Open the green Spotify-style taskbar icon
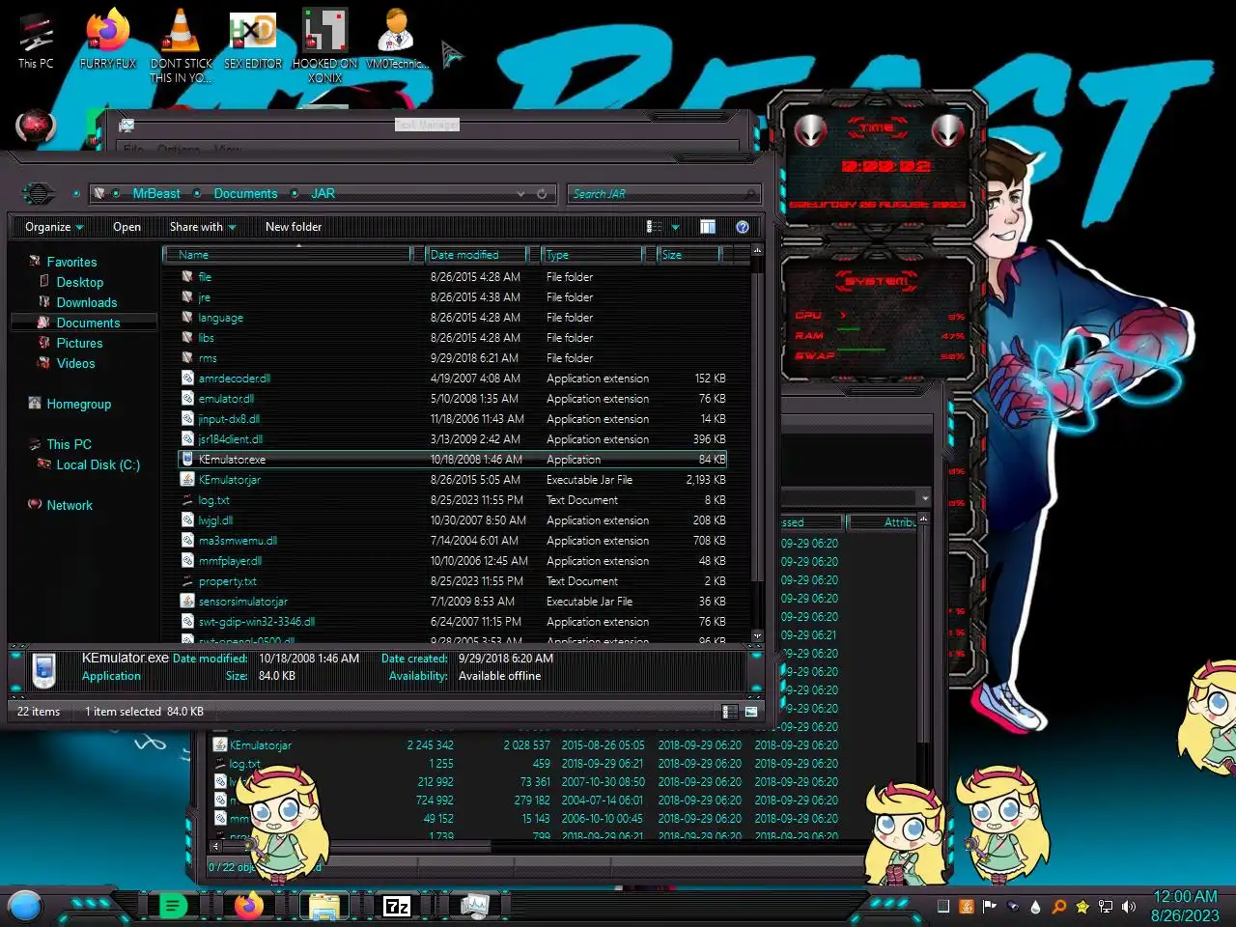The image size is (1236, 927). [173, 906]
